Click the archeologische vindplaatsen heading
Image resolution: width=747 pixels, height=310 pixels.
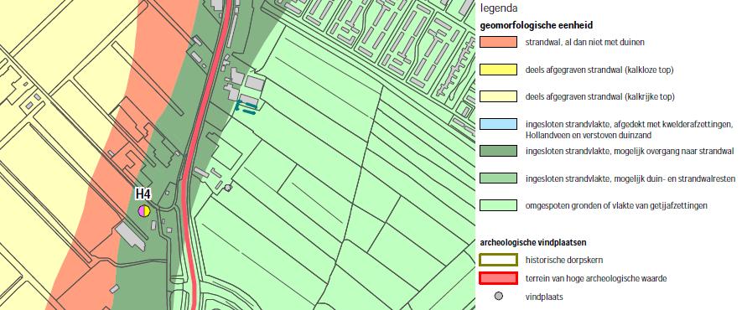pos(532,242)
